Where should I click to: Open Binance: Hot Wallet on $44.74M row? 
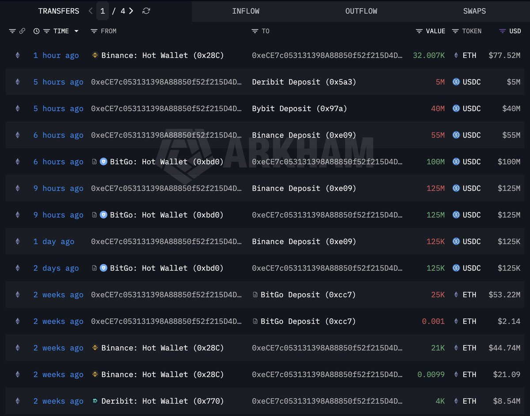[x=163, y=348]
